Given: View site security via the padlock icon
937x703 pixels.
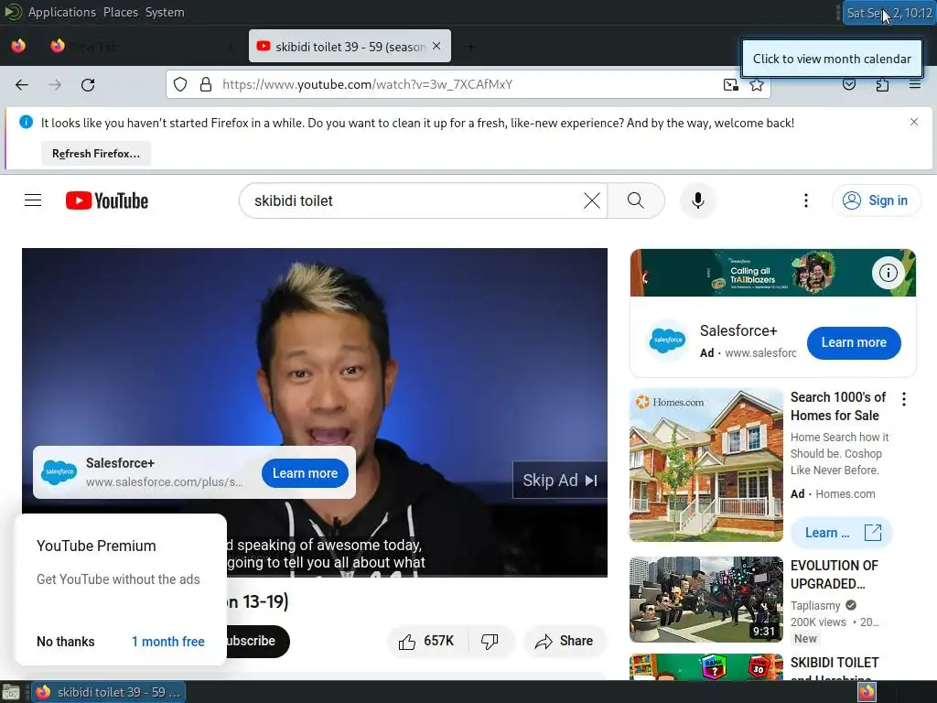Looking at the screenshot, I should coord(206,84).
